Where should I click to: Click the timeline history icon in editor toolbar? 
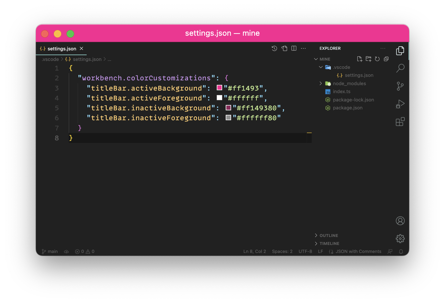274,48
